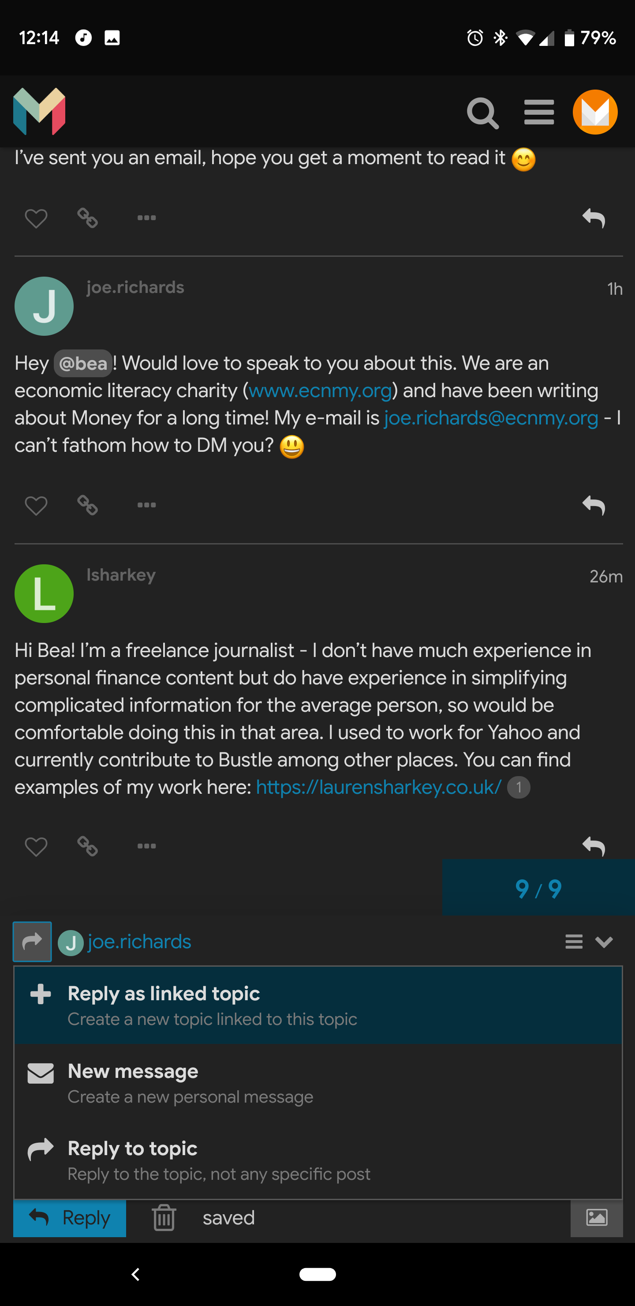Image resolution: width=635 pixels, height=1306 pixels.
Task: Like lsharkey's post with heart
Action: click(x=36, y=846)
